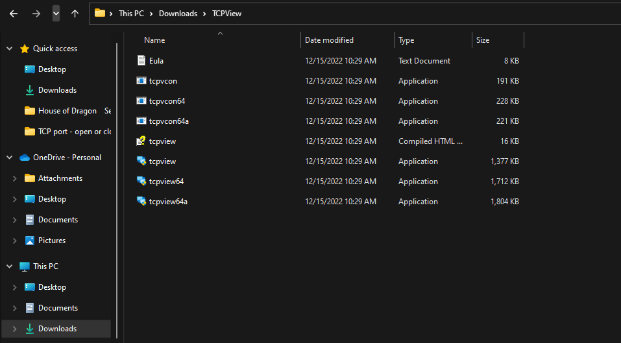Select the tcpview compiled HTML help icon
621x343 pixels.
[141, 141]
